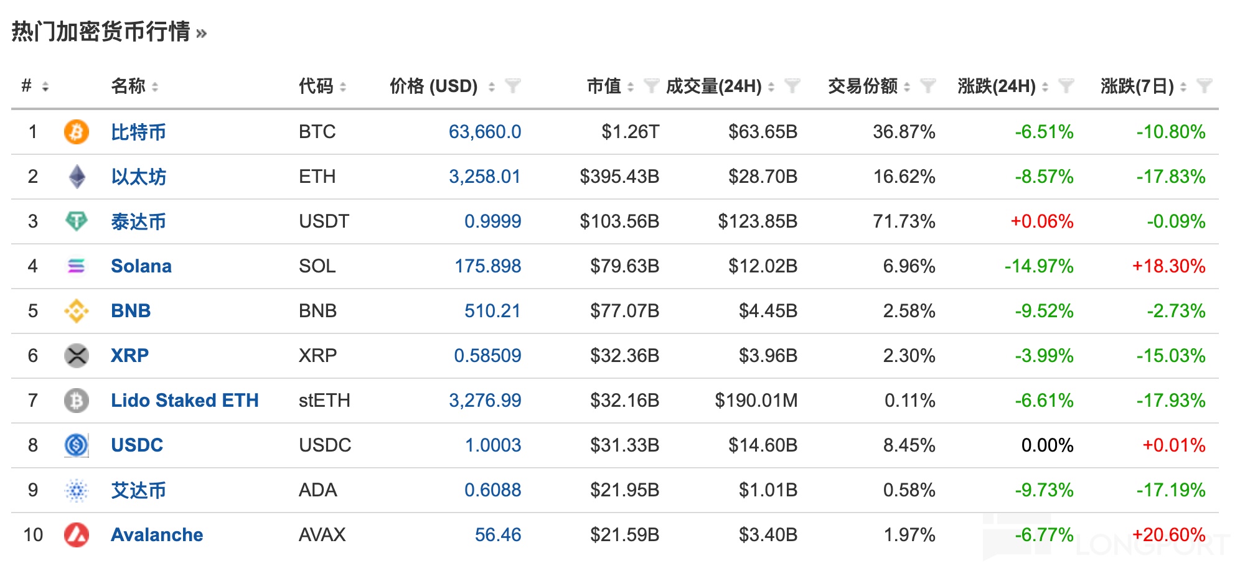The width and height of the screenshot is (1240, 571).
Task: Click the green Tether coin icon
Action: click(x=76, y=221)
